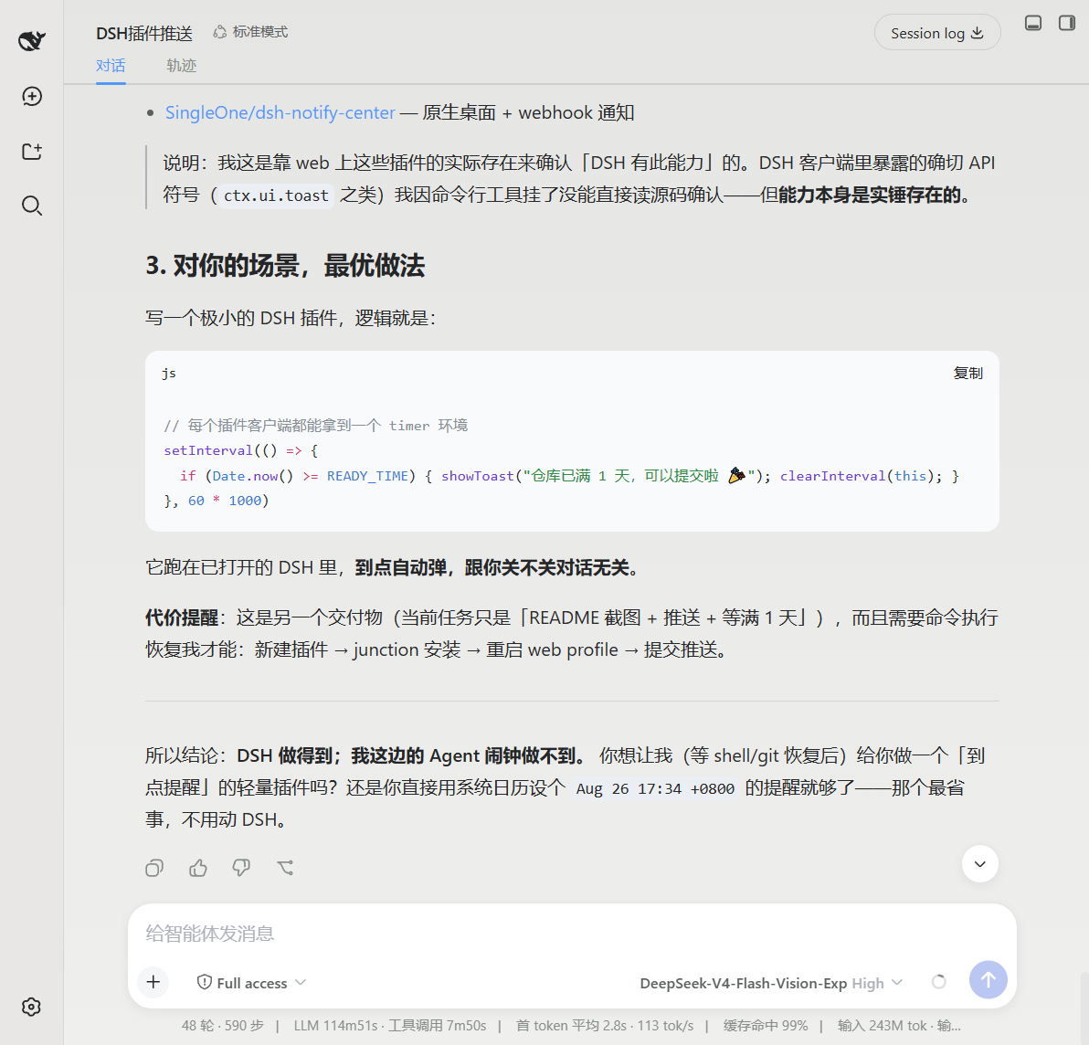
Task: Click the loading spinner indicator
Action: [939, 982]
